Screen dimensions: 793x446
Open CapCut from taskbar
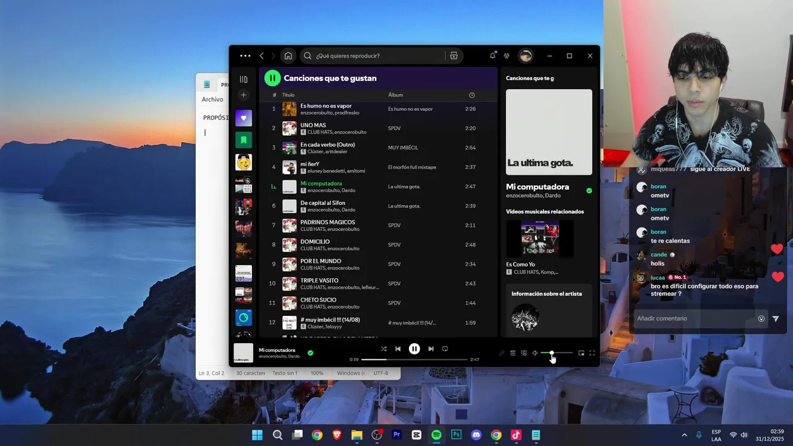tap(416, 435)
